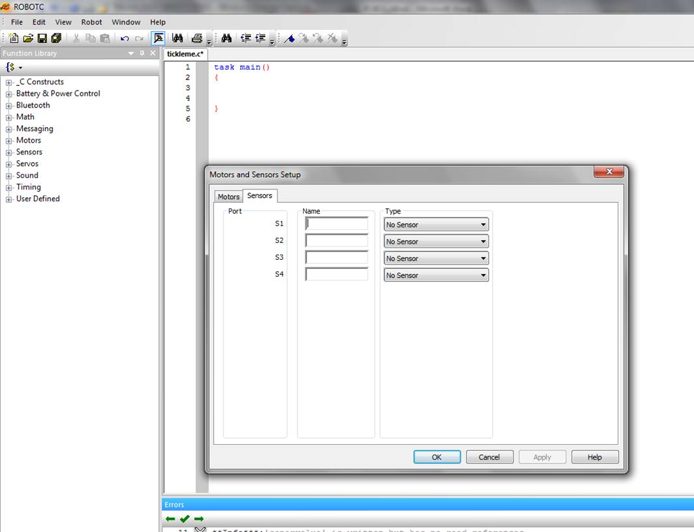Open the Edit menu
694x532 pixels.
pyautogui.click(x=39, y=22)
